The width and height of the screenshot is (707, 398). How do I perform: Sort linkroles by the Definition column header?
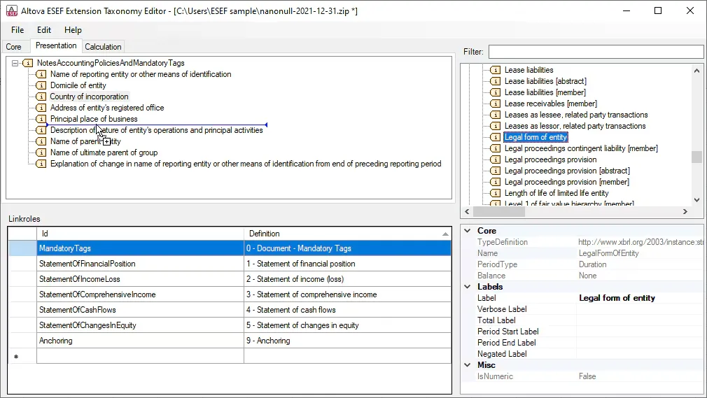pyautogui.click(x=347, y=234)
